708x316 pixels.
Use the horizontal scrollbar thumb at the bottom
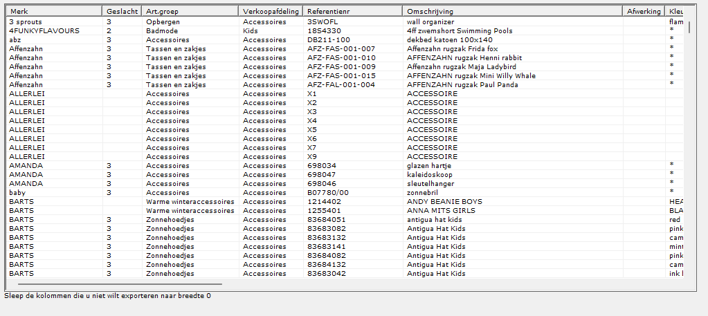click(120, 284)
